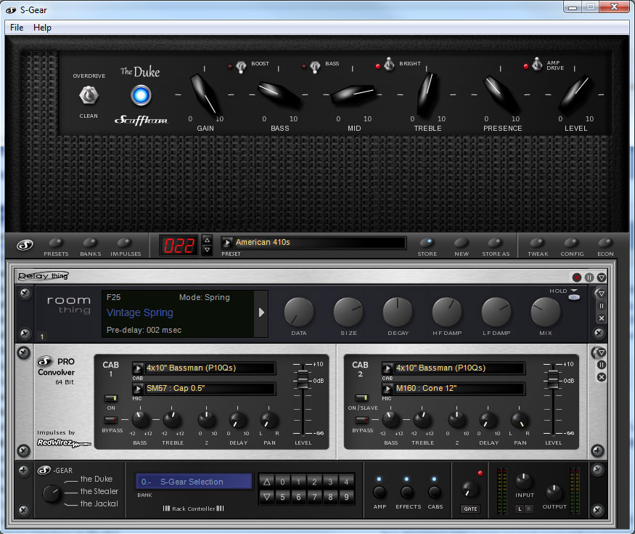Toggle the Bright switch on the amp

389,64
